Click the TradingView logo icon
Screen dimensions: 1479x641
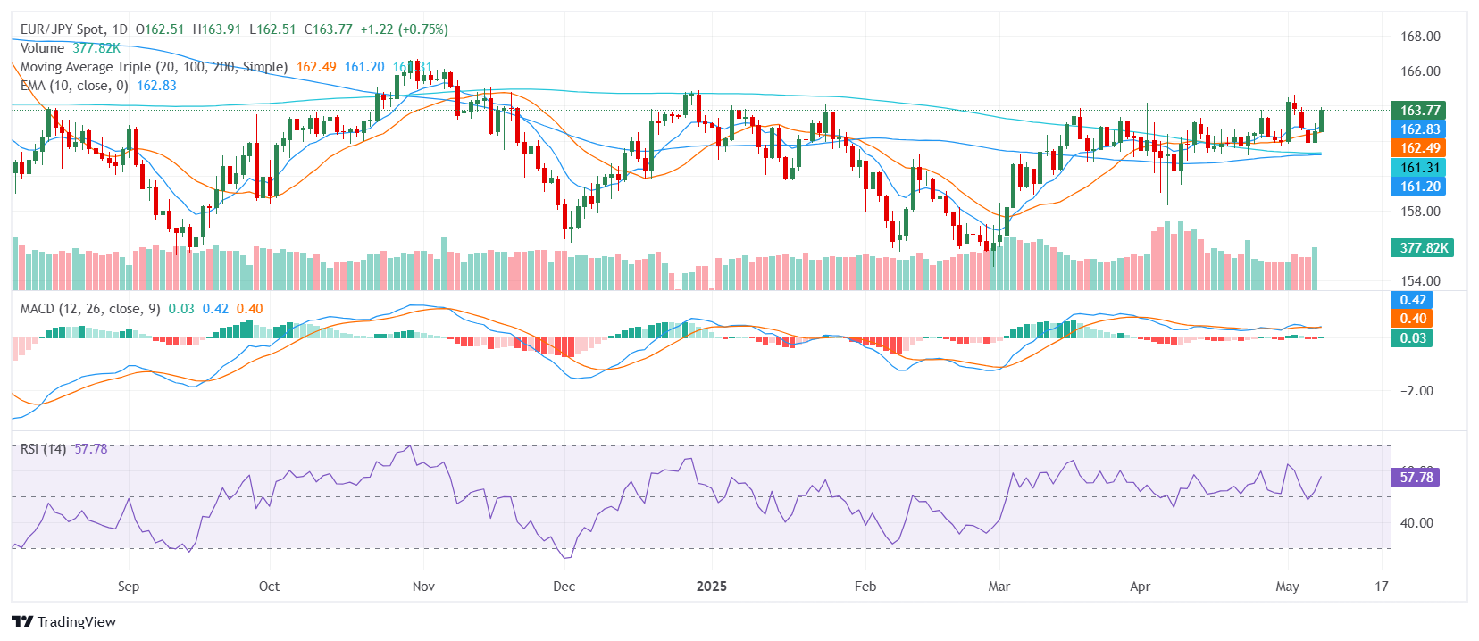22,622
